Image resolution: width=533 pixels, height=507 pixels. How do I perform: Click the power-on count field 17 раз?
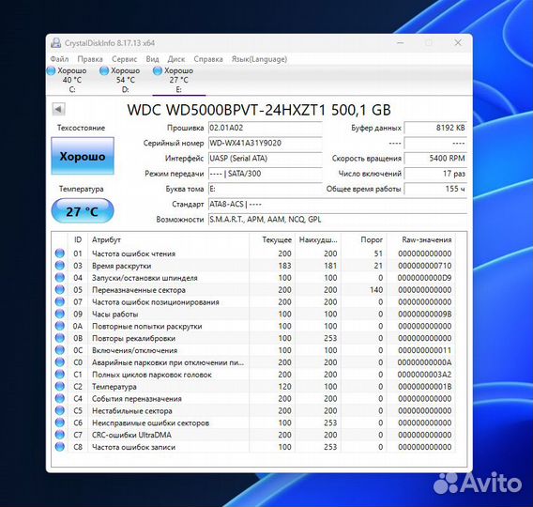(x=435, y=174)
